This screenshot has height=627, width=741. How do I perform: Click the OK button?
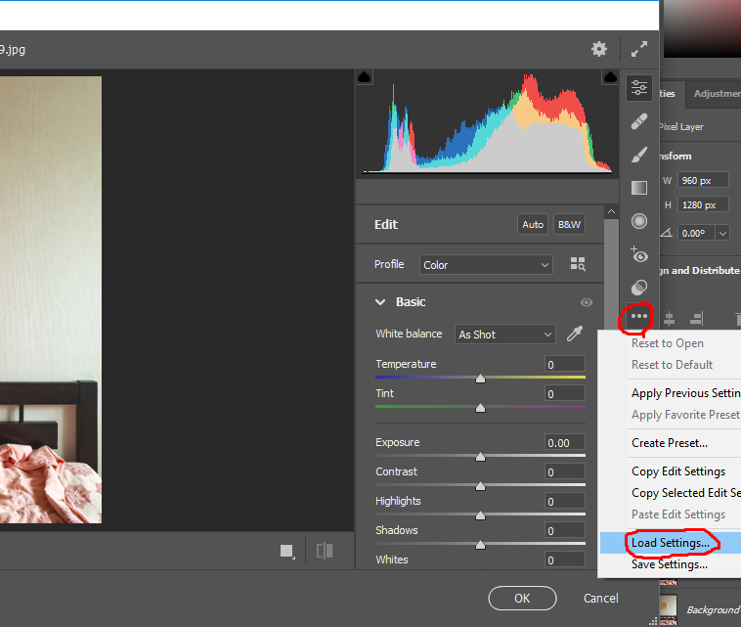tap(522, 599)
